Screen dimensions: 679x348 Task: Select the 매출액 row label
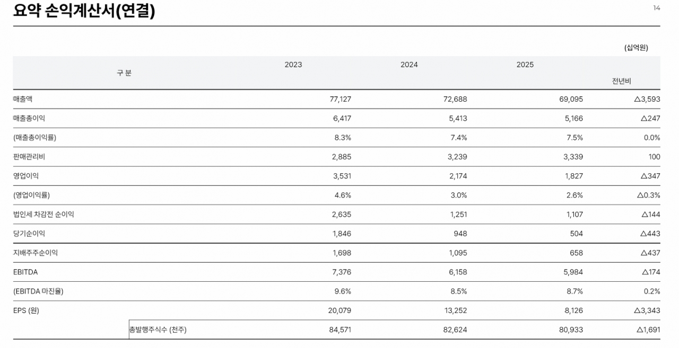23,99
